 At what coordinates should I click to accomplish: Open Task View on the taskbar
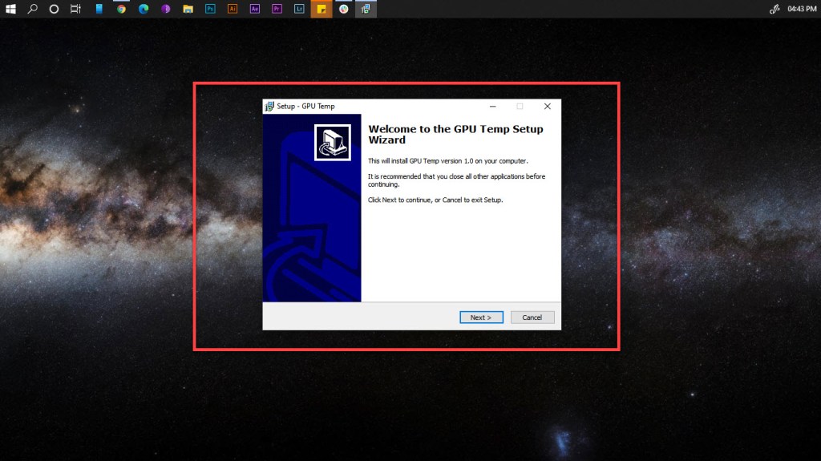[x=75, y=9]
